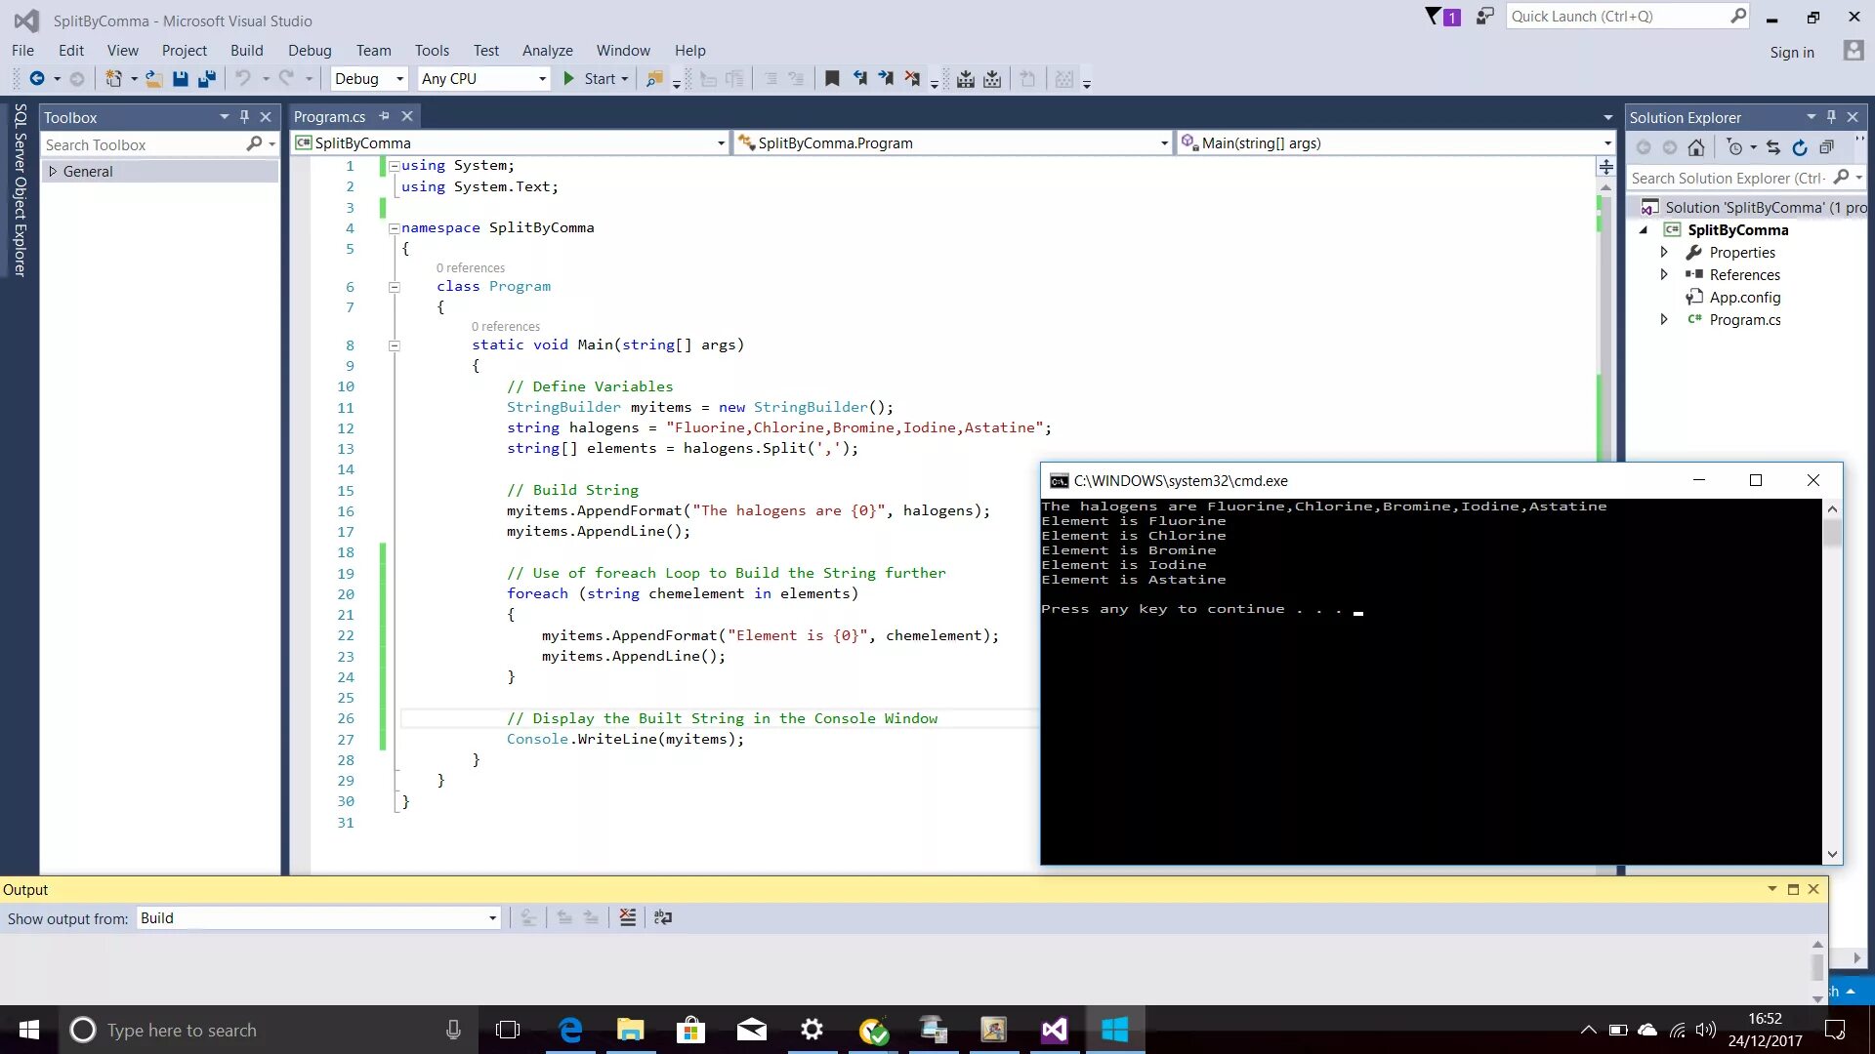Click the Refresh icon in Solution Explorer

[1800, 147]
